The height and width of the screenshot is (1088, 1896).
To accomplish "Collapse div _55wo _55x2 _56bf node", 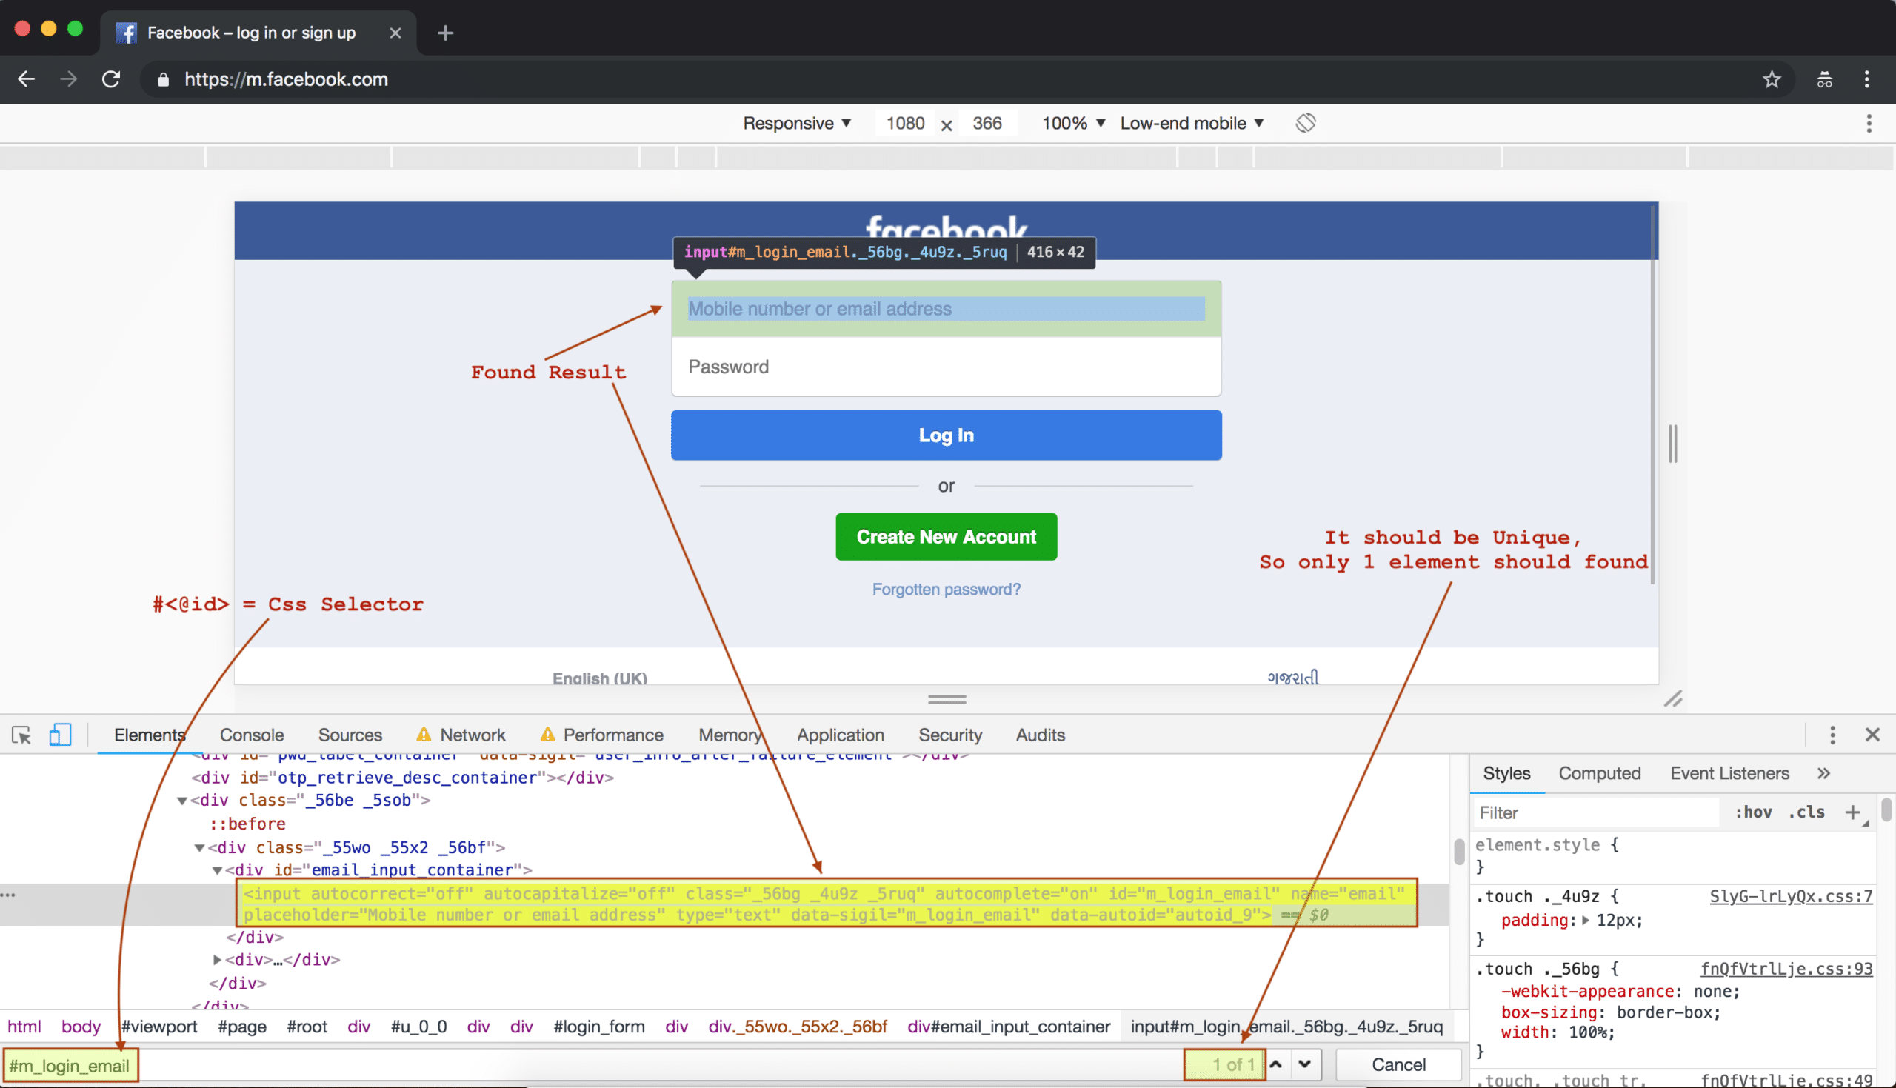I will pos(199,848).
